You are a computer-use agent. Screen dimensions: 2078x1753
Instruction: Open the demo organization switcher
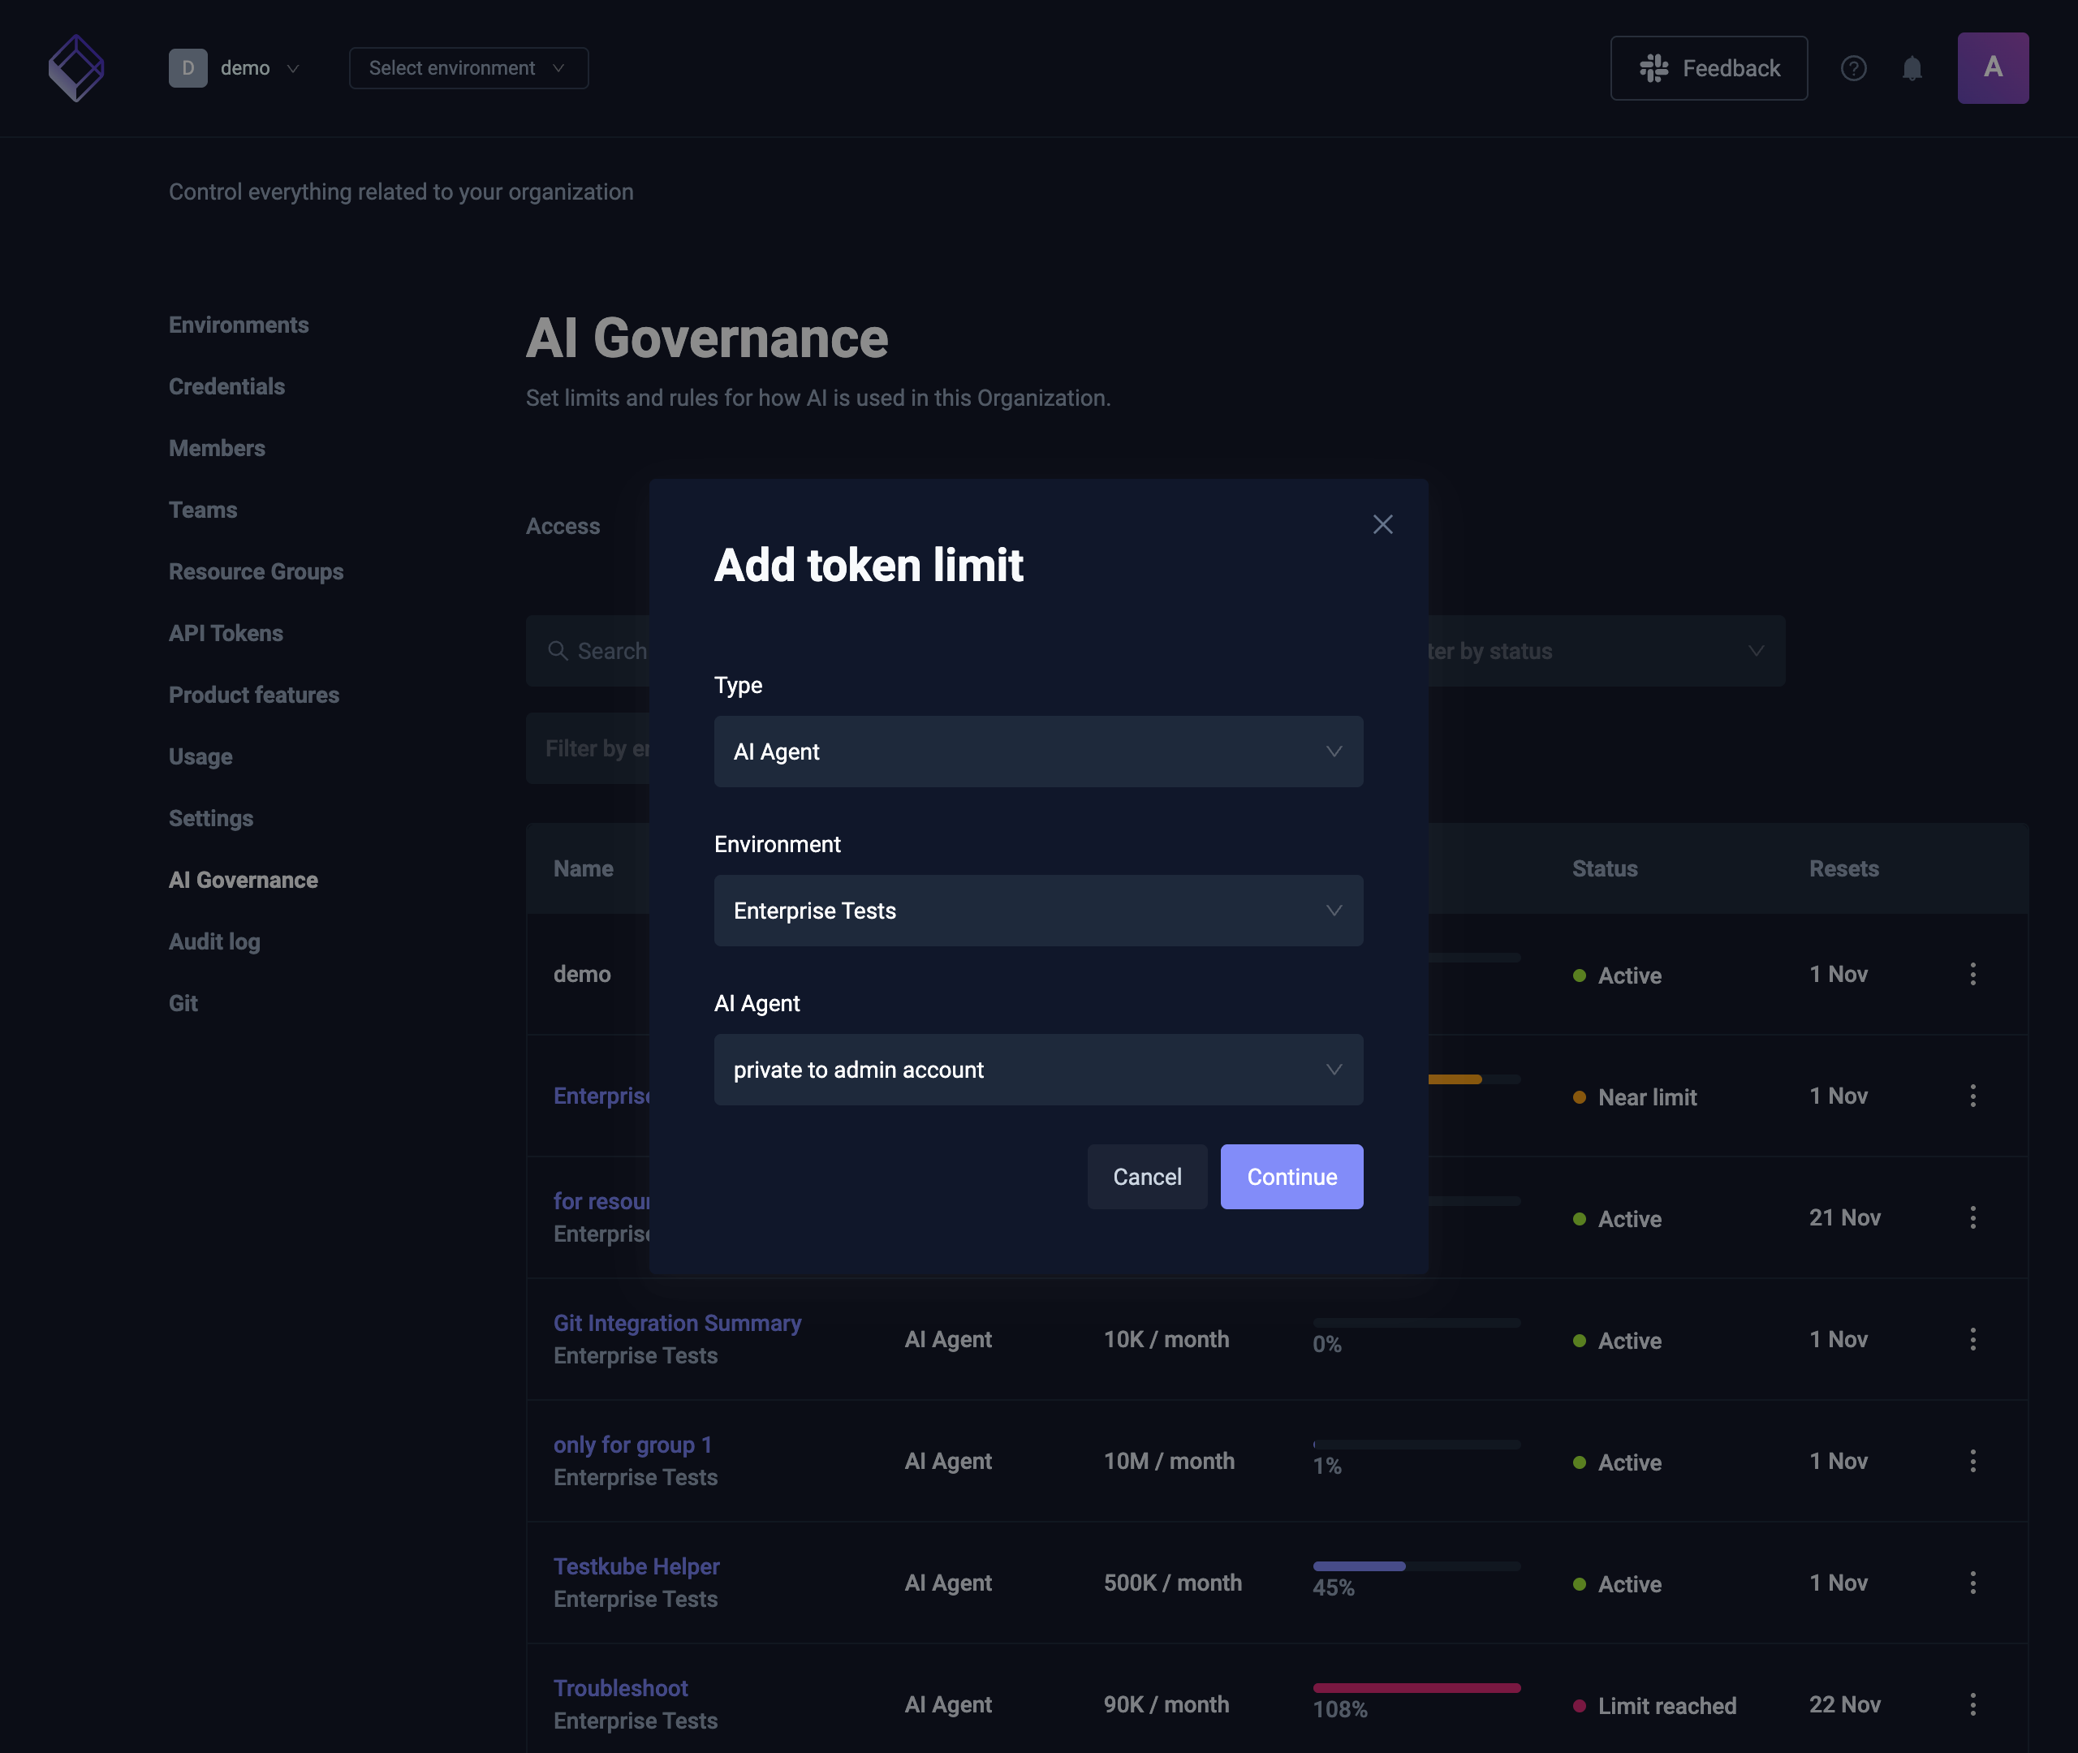click(235, 67)
